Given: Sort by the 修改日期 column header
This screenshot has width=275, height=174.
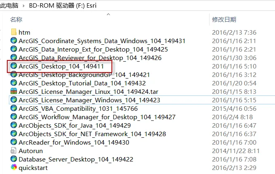Looking at the screenshot, I should pyautogui.click(x=224, y=19).
